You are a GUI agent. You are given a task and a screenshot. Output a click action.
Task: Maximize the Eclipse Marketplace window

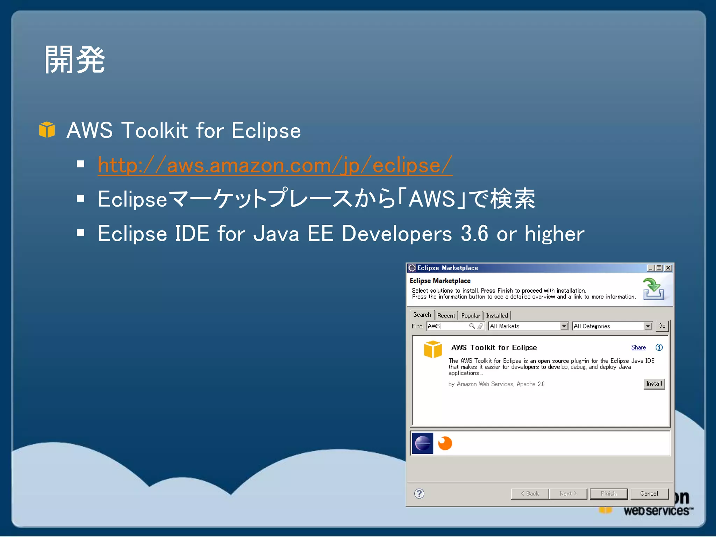pyautogui.click(x=659, y=268)
